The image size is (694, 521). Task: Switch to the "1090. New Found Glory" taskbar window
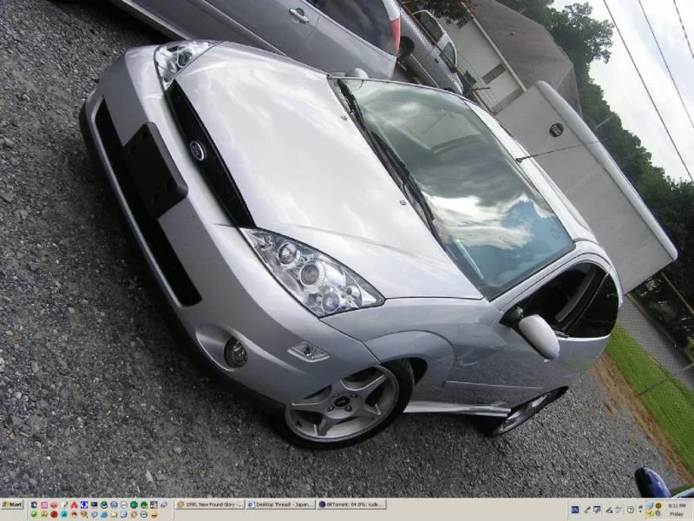210,505
